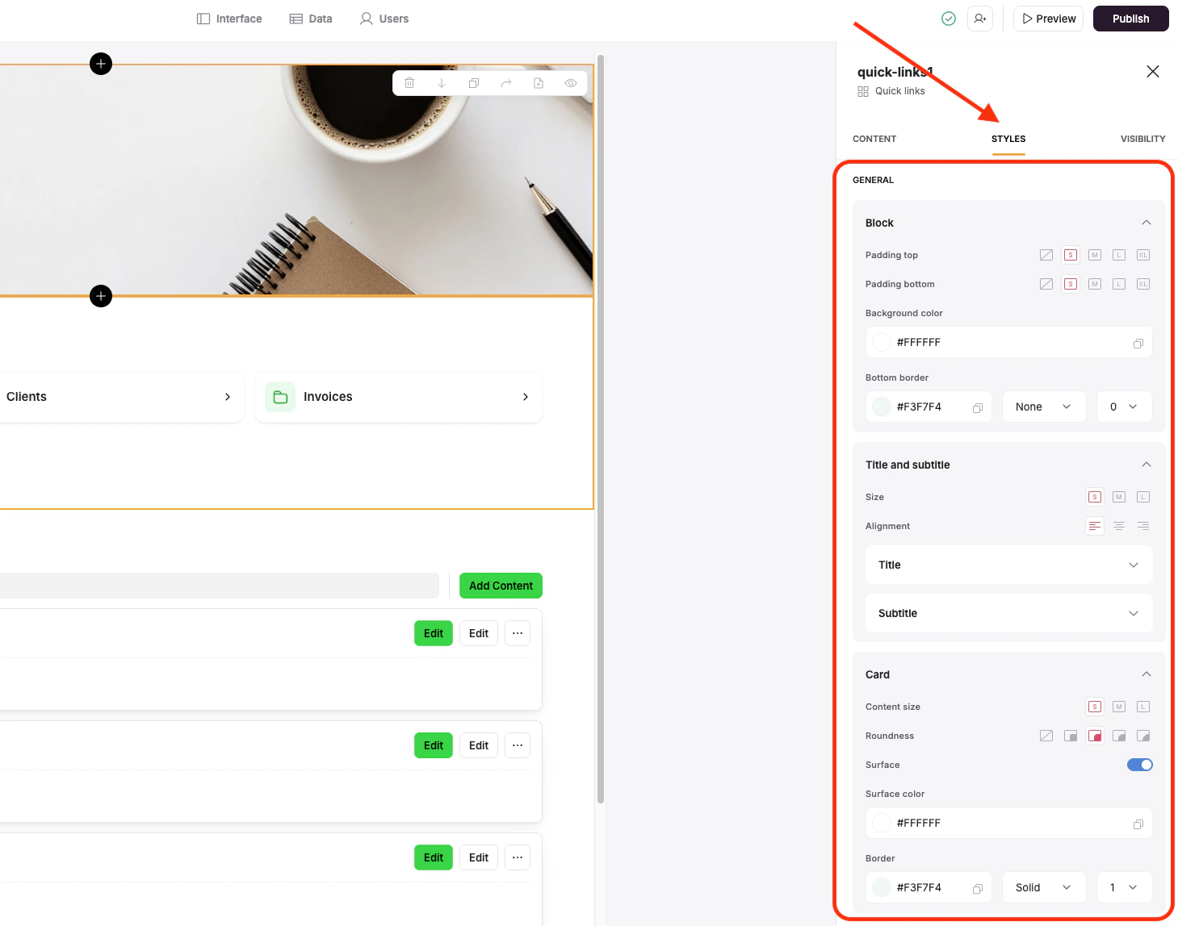Open the STYLES tab
Viewport: 1178px width, 926px height.
click(1008, 139)
